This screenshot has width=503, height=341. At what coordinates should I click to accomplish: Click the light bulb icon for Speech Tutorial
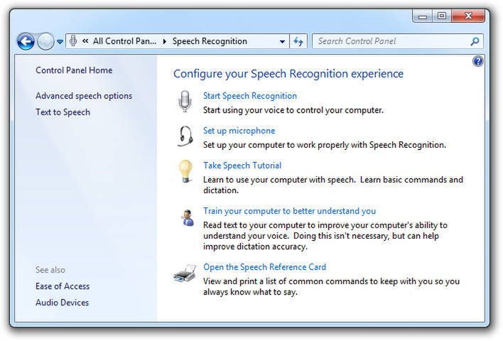[x=185, y=172]
